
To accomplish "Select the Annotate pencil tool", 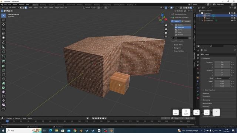I will coord(3,43).
